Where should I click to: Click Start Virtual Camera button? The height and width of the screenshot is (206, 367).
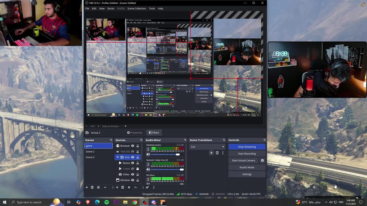click(243, 161)
